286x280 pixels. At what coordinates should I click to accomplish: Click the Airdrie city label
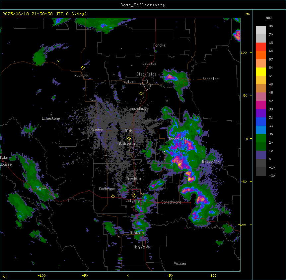click(x=134, y=179)
